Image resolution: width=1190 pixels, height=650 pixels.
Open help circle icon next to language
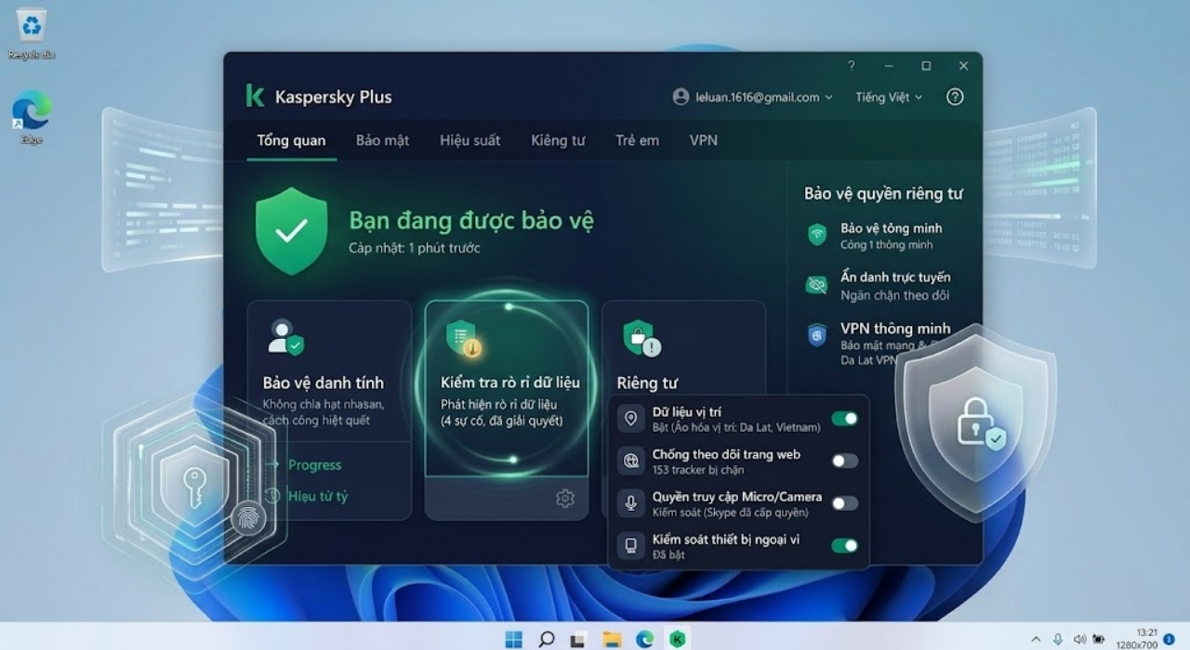click(955, 97)
